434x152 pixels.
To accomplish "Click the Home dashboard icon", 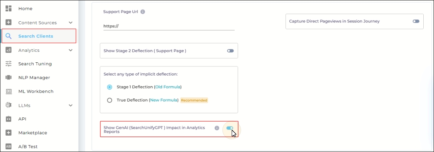I will click(8, 8).
